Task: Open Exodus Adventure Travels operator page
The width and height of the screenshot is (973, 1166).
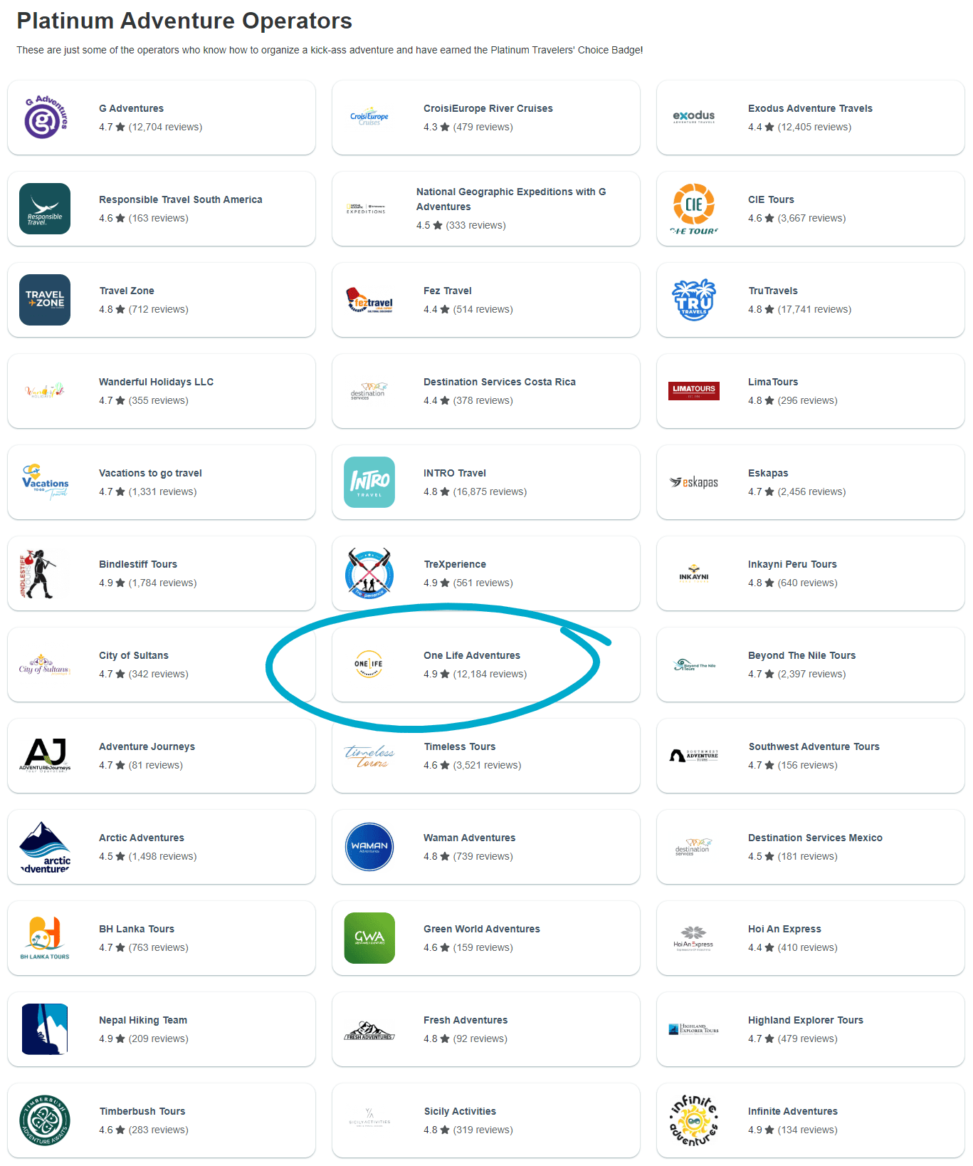Action: tap(810, 108)
